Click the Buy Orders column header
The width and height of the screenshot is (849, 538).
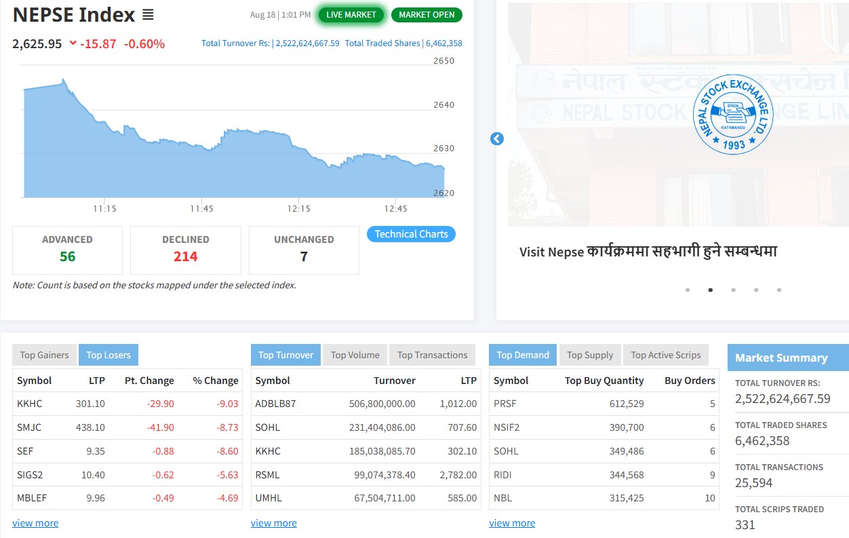(x=690, y=381)
